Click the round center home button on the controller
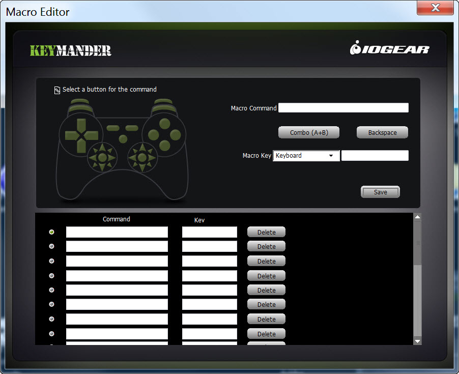 (123, 139)
